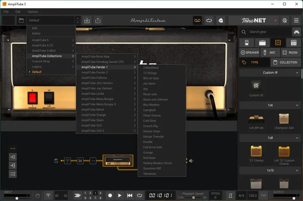The image size is (303, 201).
Task: Open the Options menu
Action: (x=33, y=12)
